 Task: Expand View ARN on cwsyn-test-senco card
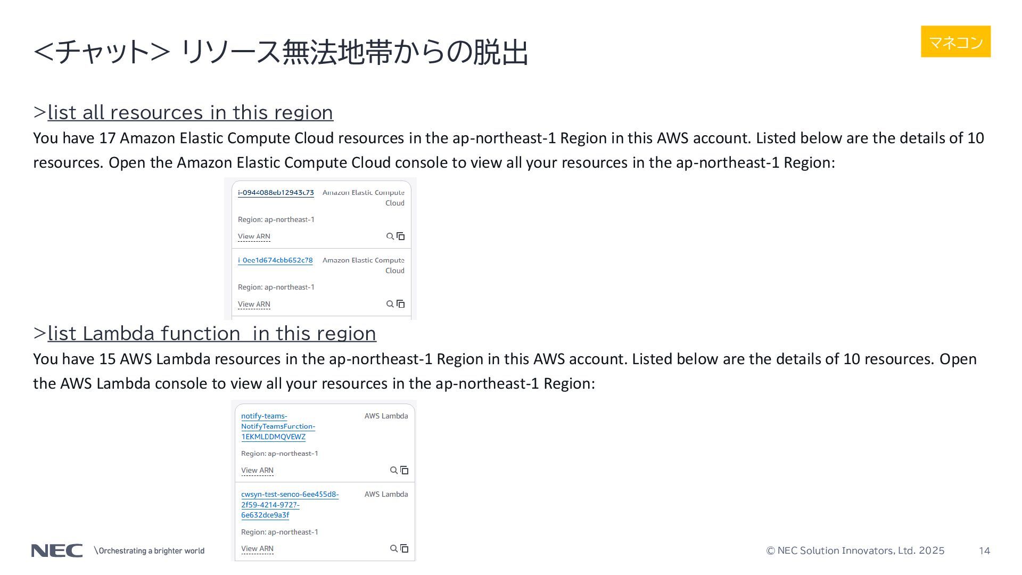click(257, 549)
